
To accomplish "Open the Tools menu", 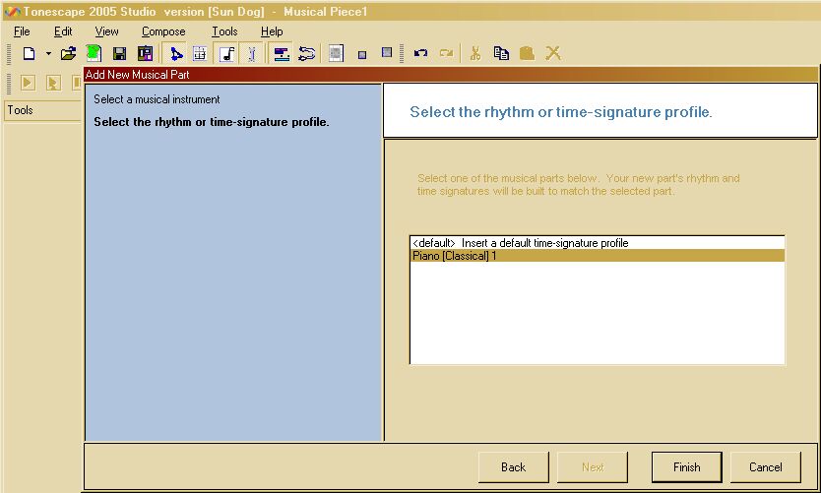I will pos(224,31).
